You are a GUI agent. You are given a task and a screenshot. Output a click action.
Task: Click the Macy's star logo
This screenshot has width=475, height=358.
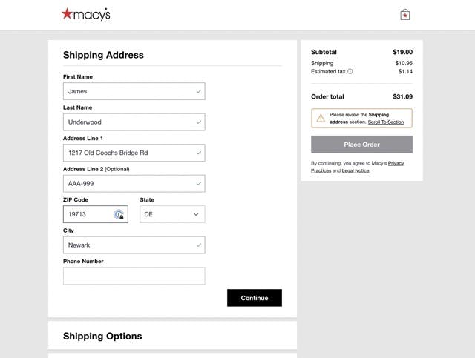[x=86, y=14]
